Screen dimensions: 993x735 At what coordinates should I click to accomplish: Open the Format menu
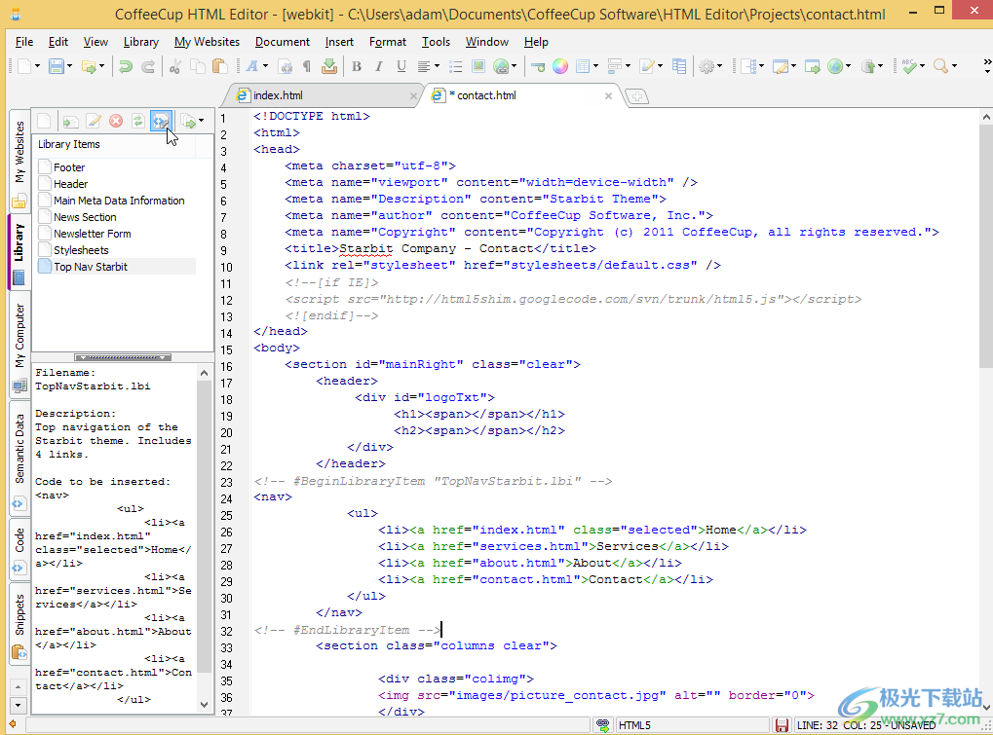tap(388, 42)
